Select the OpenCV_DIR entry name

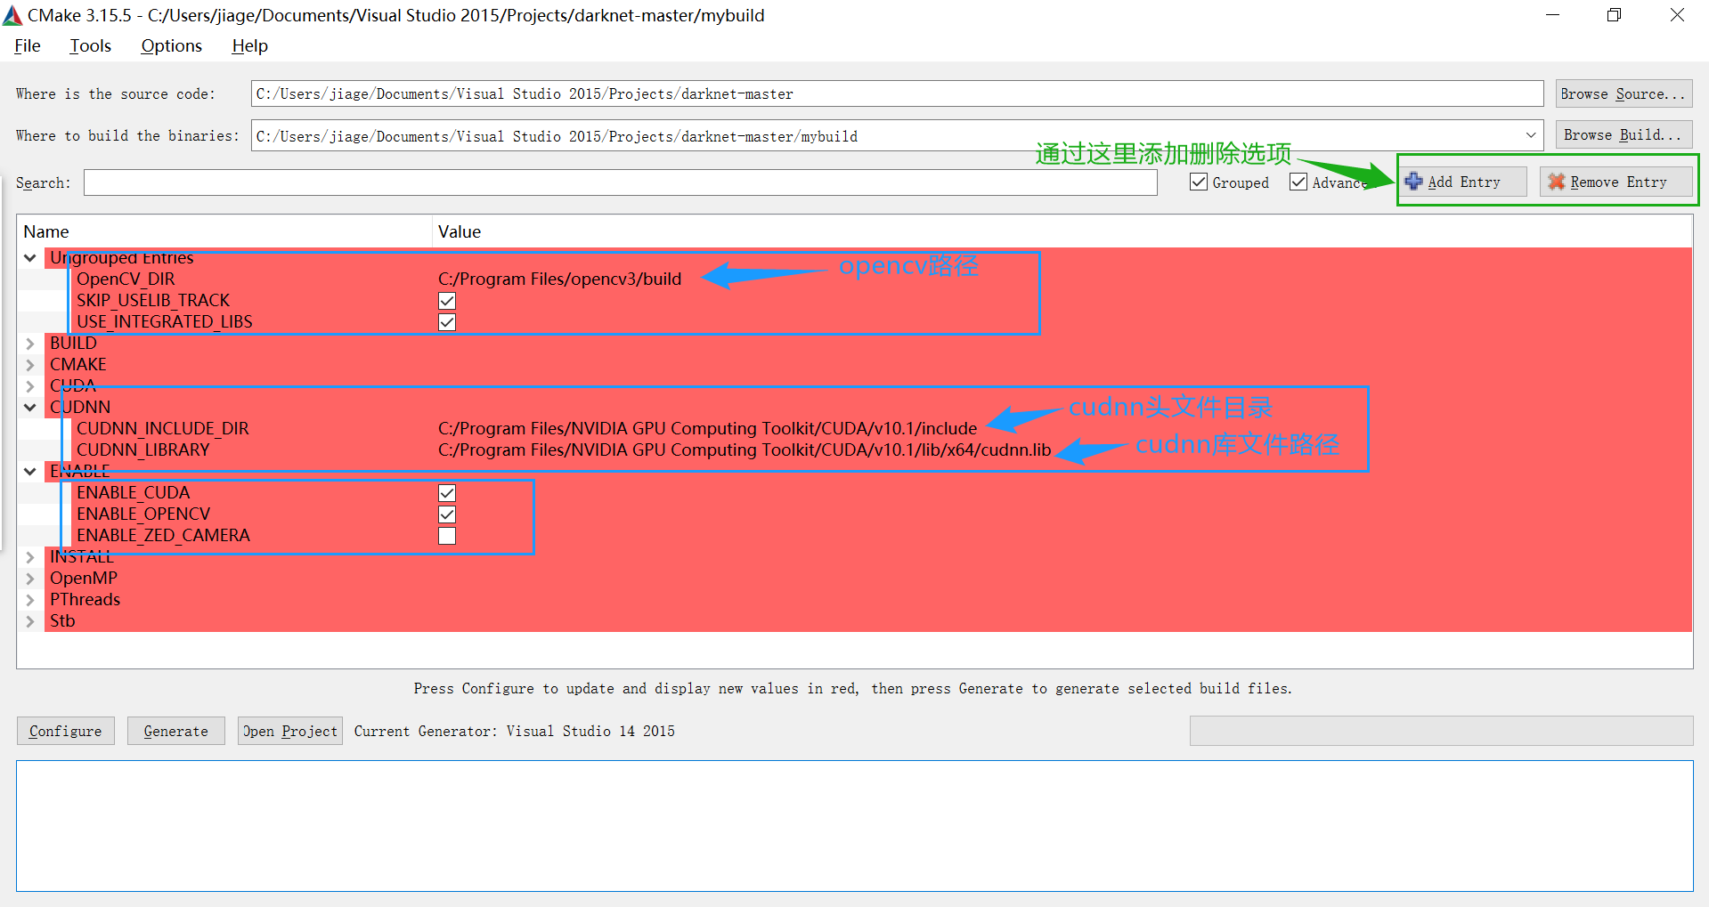click(126, 279)
